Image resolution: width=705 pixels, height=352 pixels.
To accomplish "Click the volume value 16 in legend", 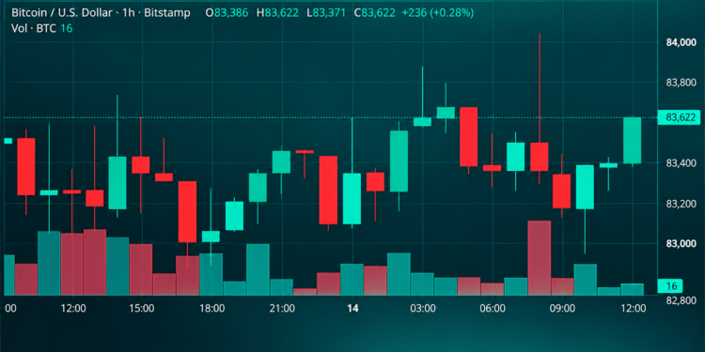I will (x=67, y=29).
